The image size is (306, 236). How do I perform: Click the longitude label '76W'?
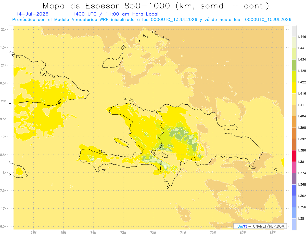click(x=33, y=233)
